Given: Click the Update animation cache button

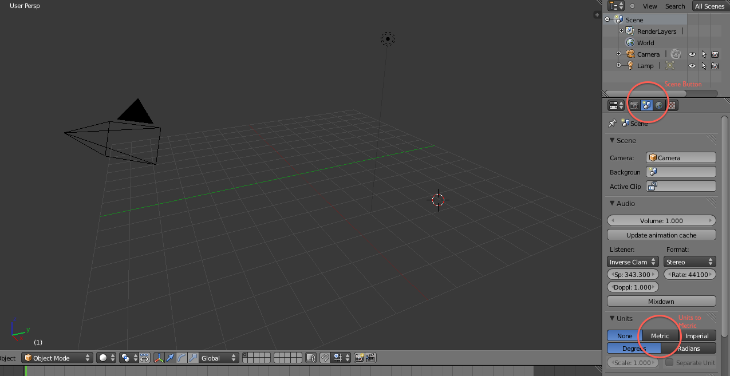Looking at the screenshot, I should pyautogui.click(x=661, y=235).
